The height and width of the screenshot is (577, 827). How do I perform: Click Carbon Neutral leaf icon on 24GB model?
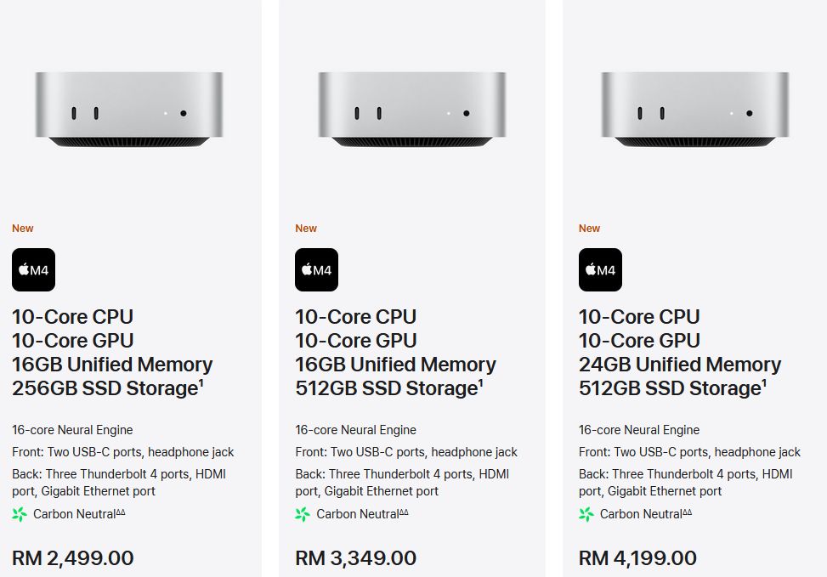click(x=586, y=514)
